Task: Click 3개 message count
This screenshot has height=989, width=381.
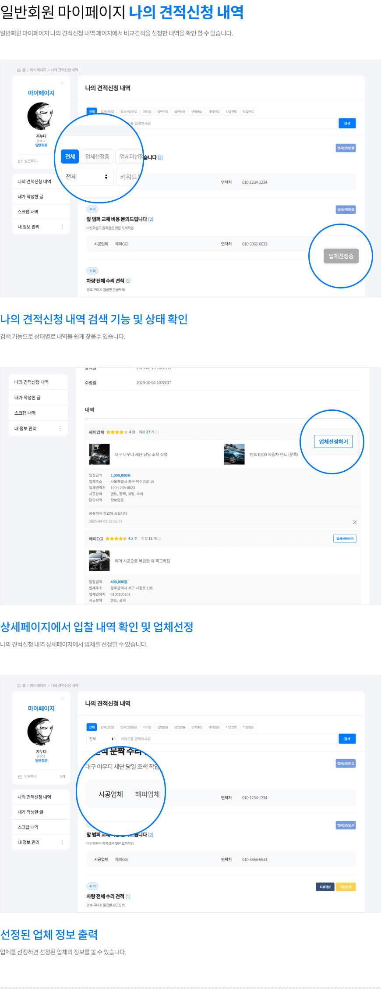Action: [x=62, y=777]
